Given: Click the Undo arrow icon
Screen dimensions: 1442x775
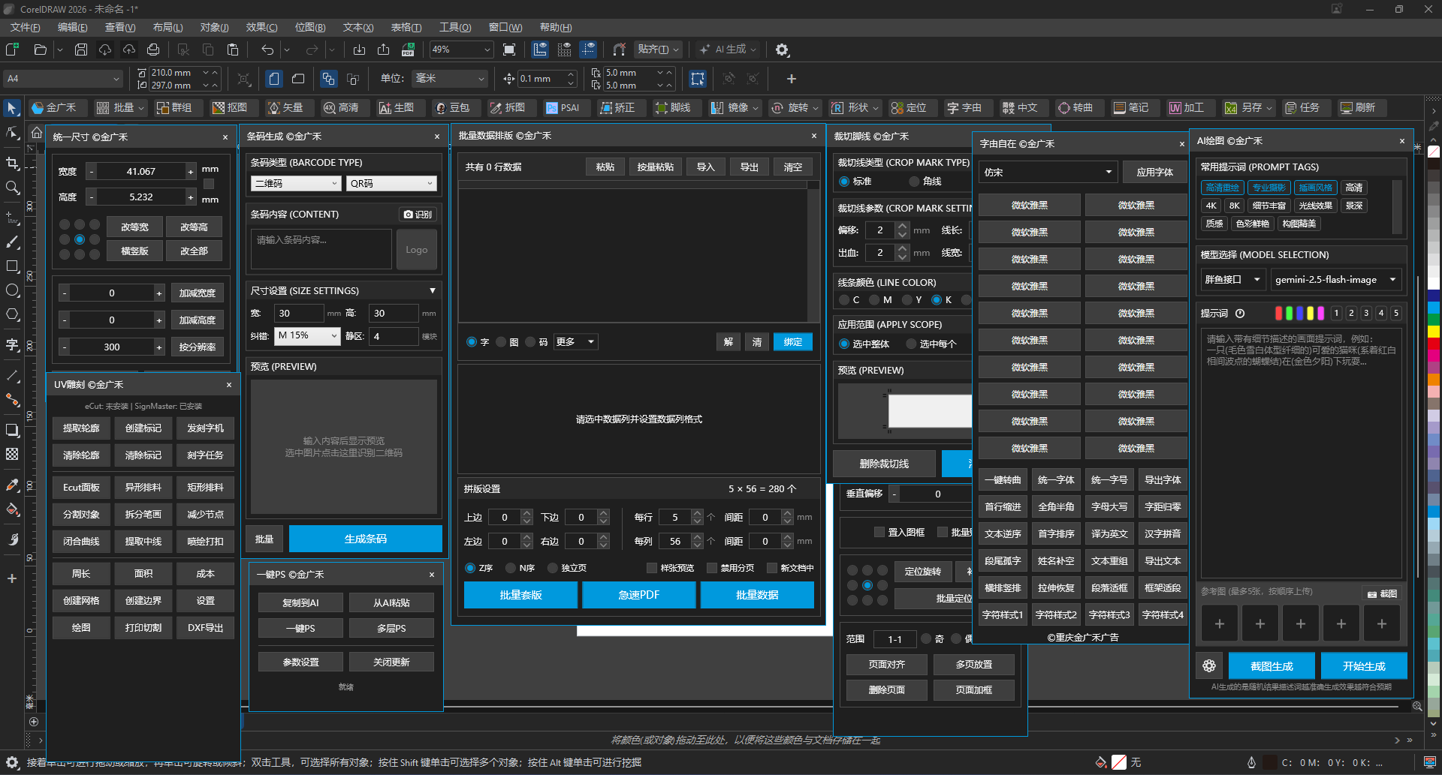Looking at the screenshot, I should coord(267,50).
